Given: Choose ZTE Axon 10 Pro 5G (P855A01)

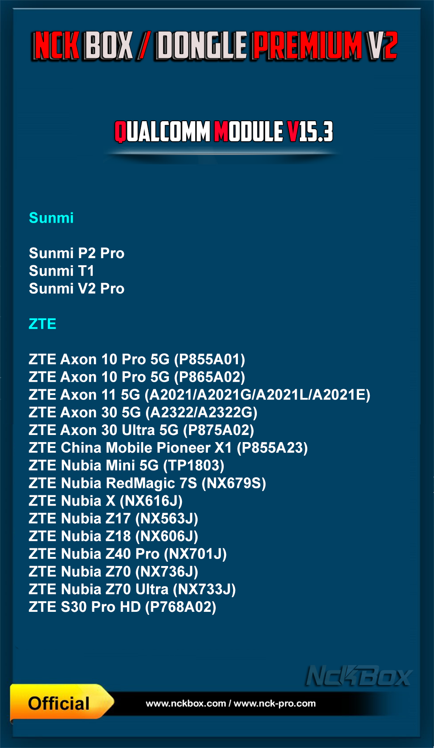Looking at the screenshot, I should [137, 359].
